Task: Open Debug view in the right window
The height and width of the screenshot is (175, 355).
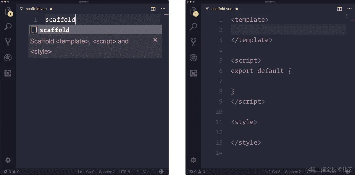Action: click(x=193, y=58)
